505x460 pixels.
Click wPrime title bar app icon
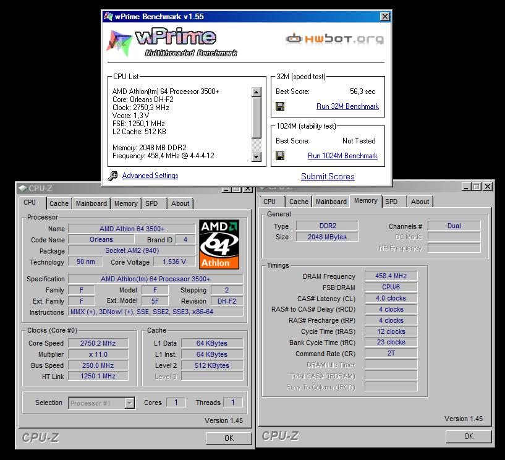point(109,17)
